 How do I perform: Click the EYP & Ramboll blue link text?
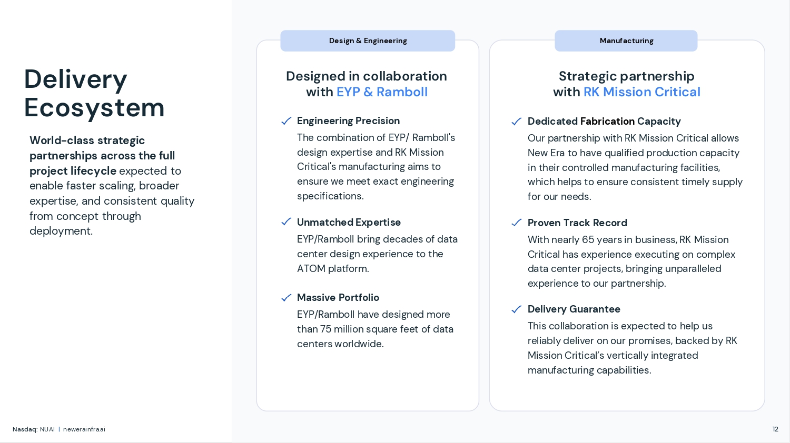(x=382, y=92)
